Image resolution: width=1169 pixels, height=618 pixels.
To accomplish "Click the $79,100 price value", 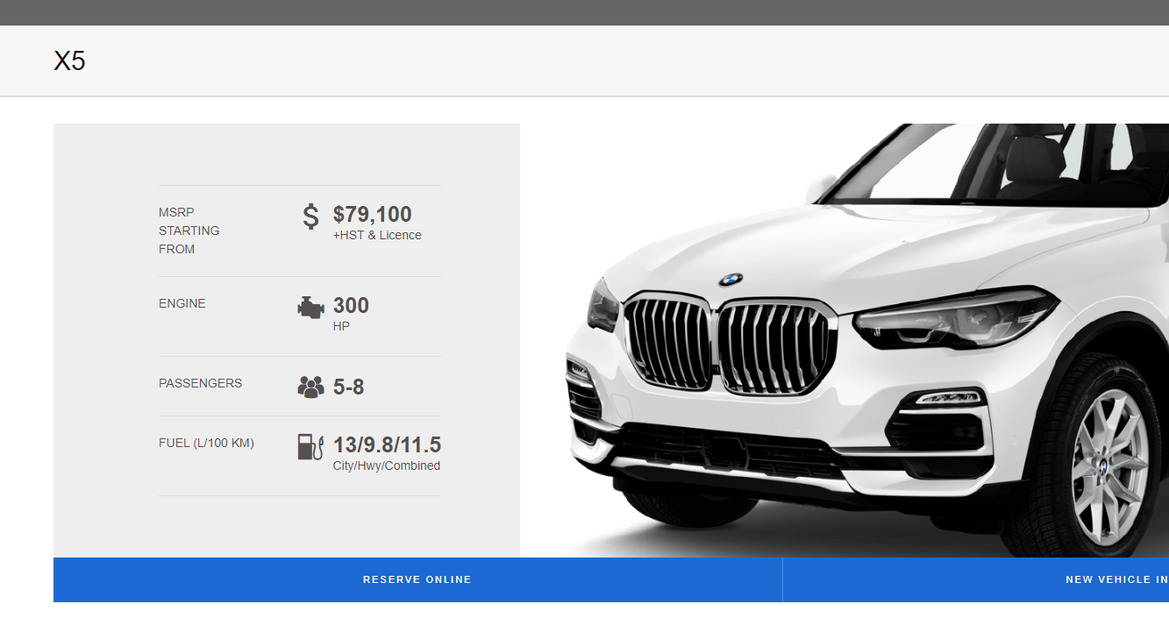I will (x=372, y=214).
